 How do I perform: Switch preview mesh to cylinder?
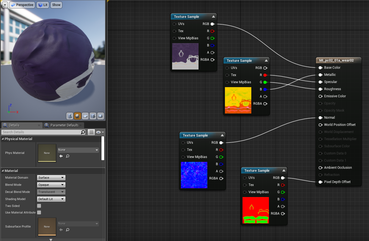click(x=70, y=116)
